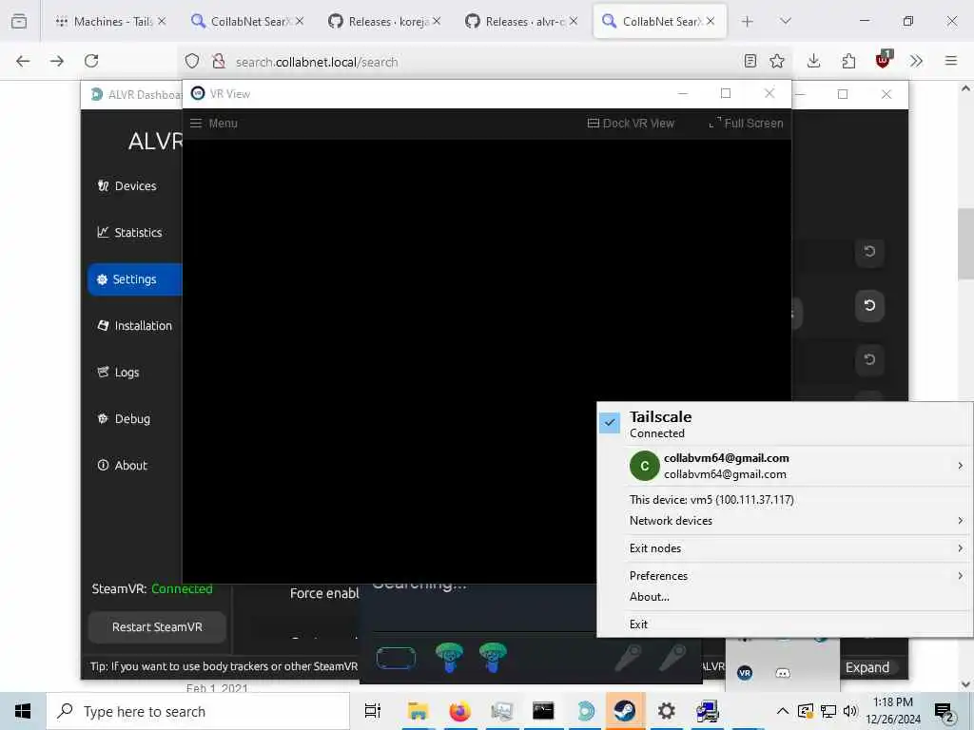Open File Explorer from the taskbar
This screenshot has width=974, height=730.
point(419,711)
